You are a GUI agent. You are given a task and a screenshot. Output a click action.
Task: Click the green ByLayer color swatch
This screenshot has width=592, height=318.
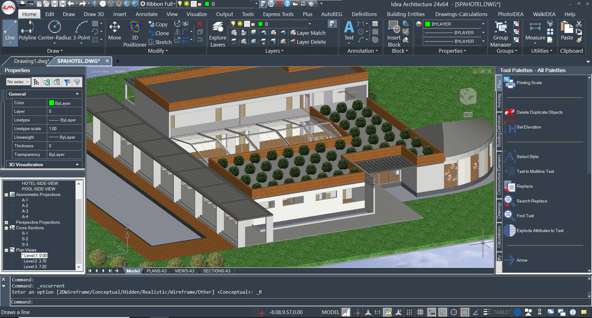click(x=51, y=103)
